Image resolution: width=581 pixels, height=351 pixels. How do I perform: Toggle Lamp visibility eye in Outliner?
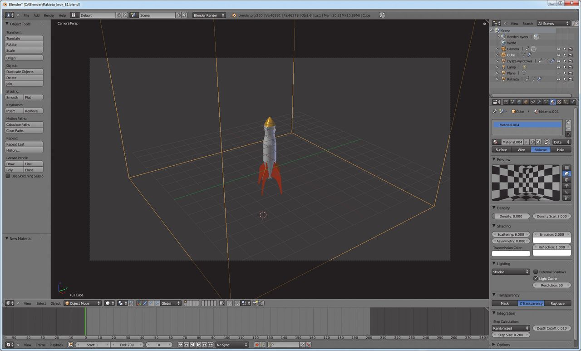[x=558, y=67]
